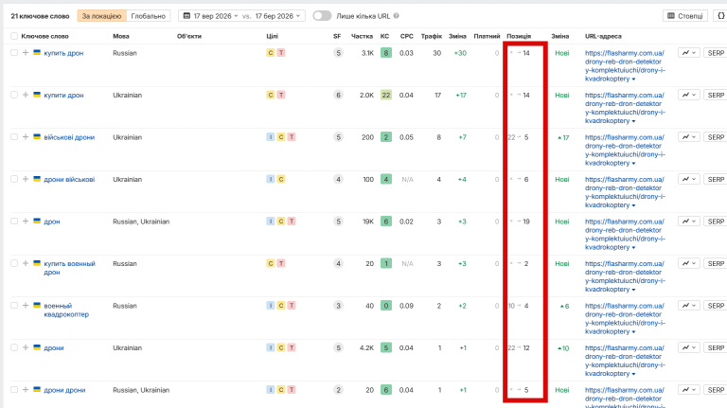Check the box for військові дрони
Image resolution: width=727 pixels, height=408 pixels.
point(14,137)
